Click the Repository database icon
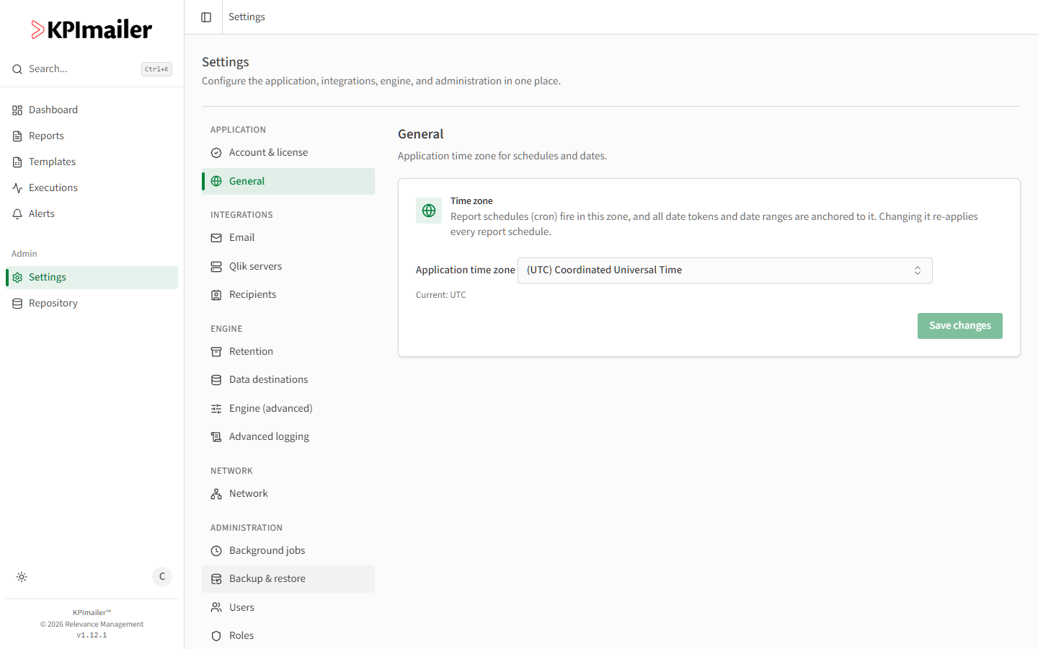 [x=17, y=304]
